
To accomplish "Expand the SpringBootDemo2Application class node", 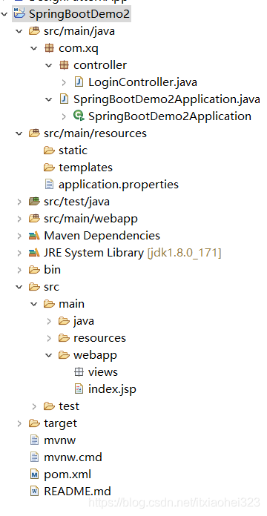I will [64, 116].
